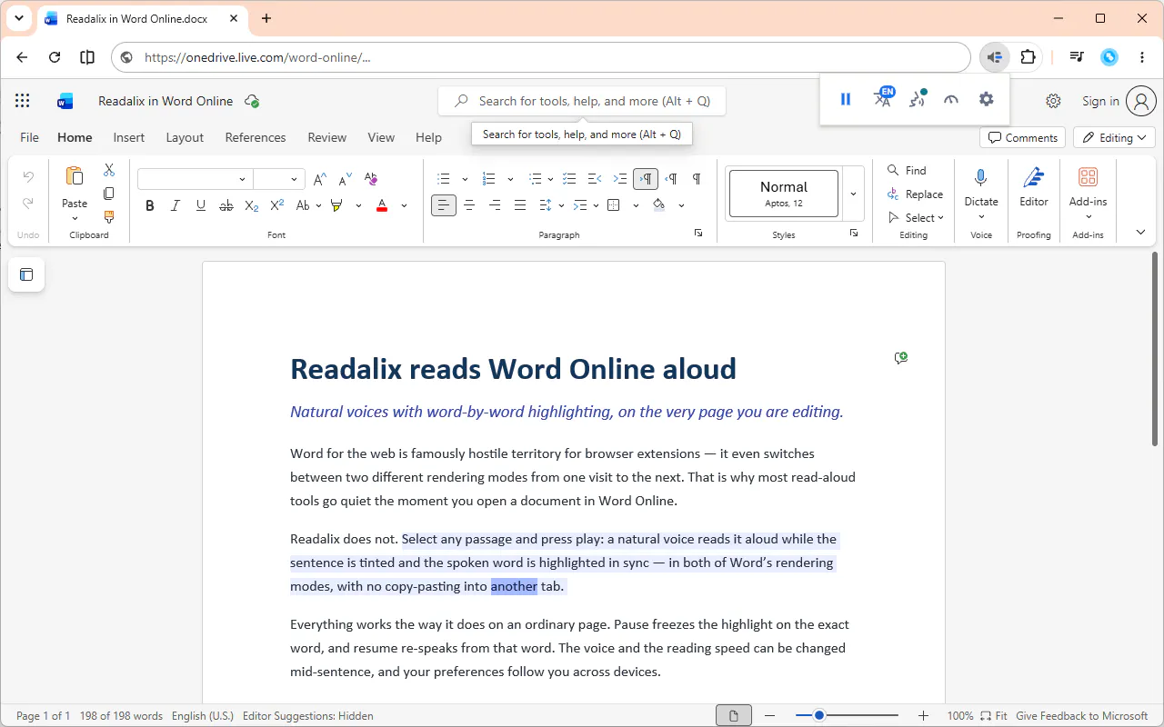
Task: Expand the ribbon display options chevron
Action: pos(1140,232)
